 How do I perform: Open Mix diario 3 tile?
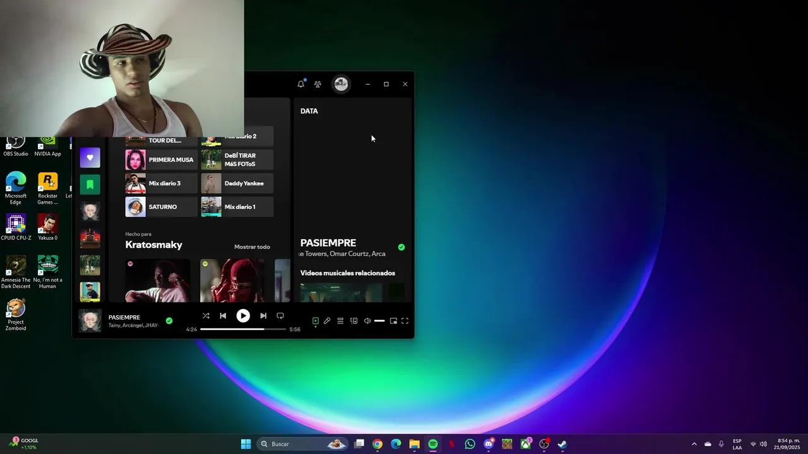tap(161, 183)
